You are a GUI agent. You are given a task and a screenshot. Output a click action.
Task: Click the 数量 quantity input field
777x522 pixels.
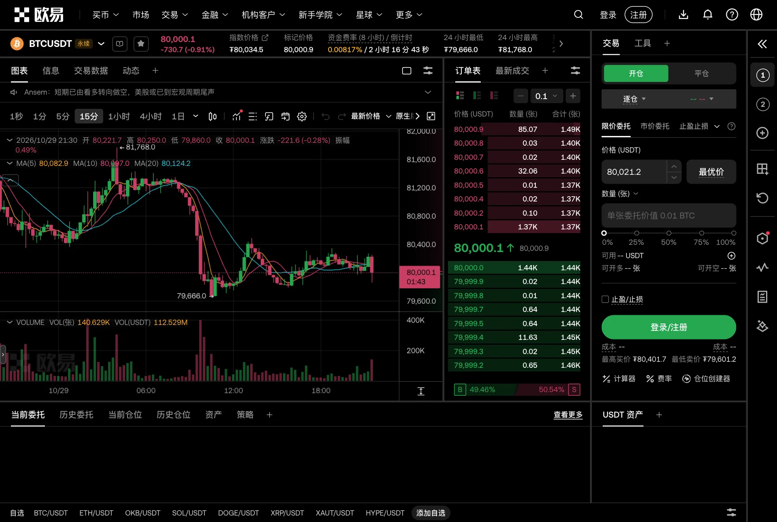[669, 216]
